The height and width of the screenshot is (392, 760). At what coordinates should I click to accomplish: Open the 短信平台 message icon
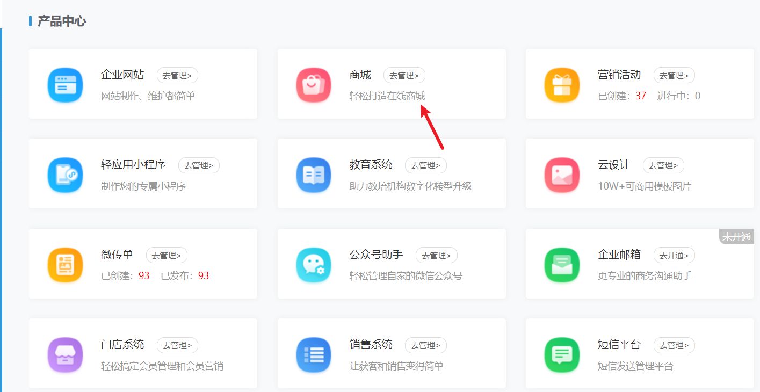coord(562,354)
